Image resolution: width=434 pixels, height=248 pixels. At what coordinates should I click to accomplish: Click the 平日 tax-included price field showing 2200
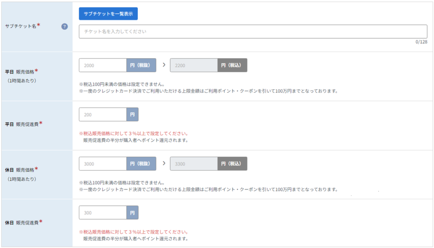coord(194,65)
